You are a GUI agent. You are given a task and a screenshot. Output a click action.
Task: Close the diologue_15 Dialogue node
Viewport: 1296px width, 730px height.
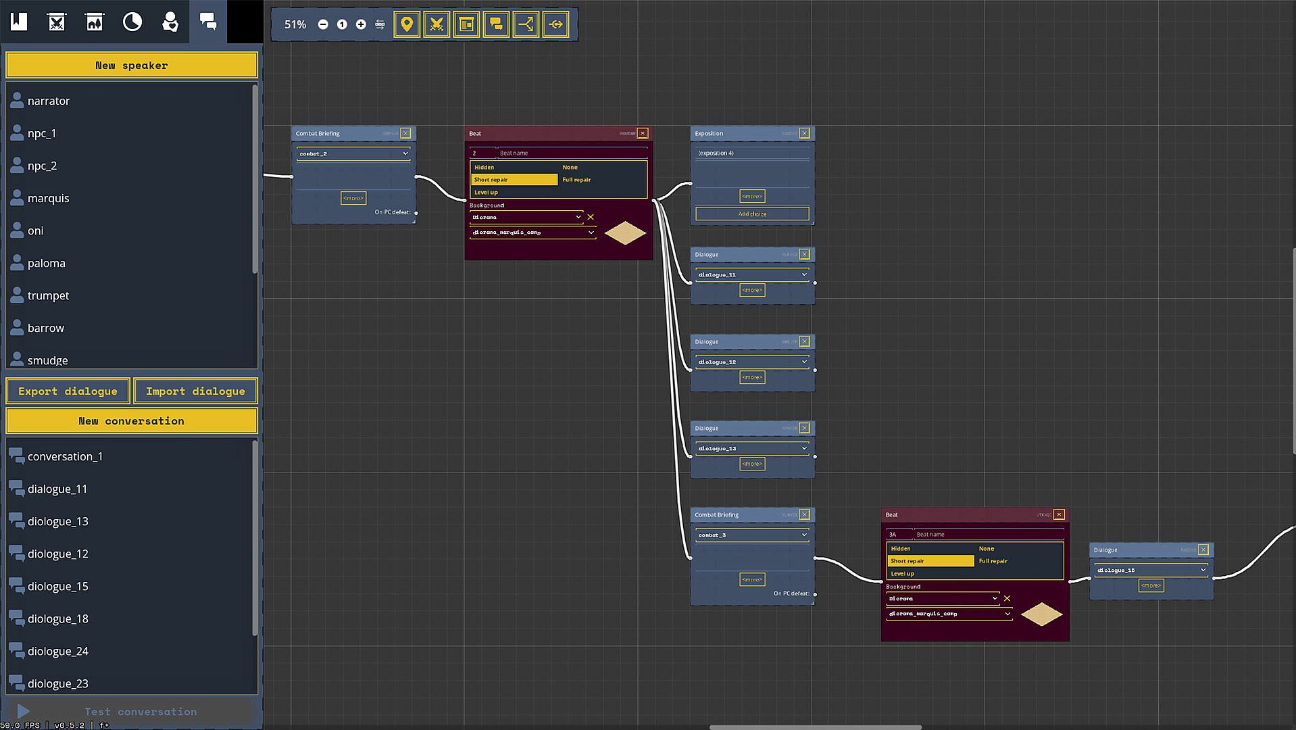1203,550
